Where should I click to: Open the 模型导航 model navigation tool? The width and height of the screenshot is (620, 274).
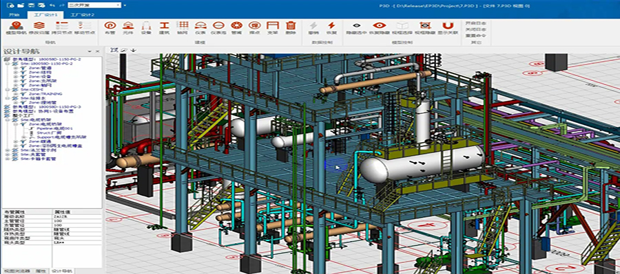coord(16,28)
